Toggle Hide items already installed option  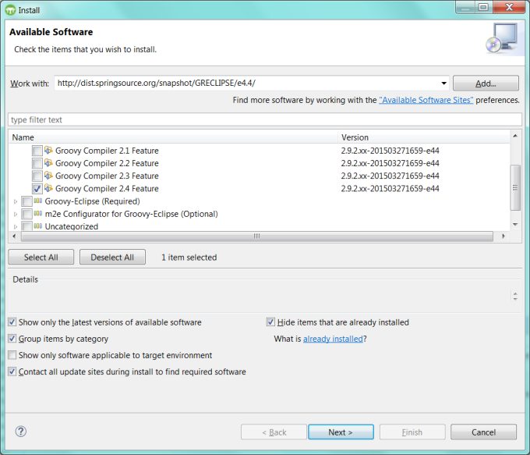tap(270, 322)
